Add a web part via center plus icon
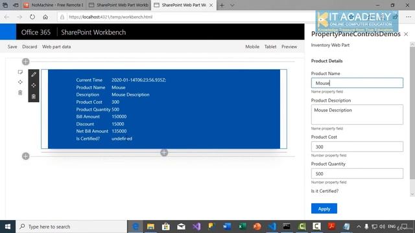The height and width of the screenshot is (233, 415). tap(164, 153)
